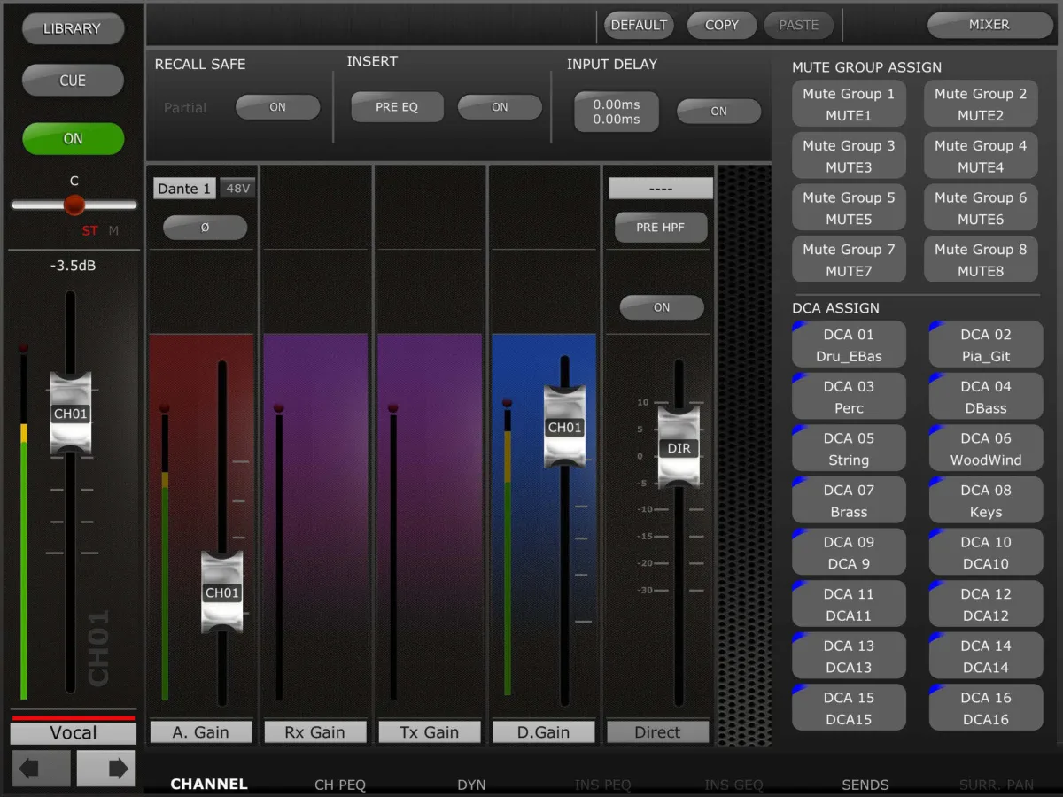
Task: Switch to the SENDS tab
Action: tap(865, 785)
